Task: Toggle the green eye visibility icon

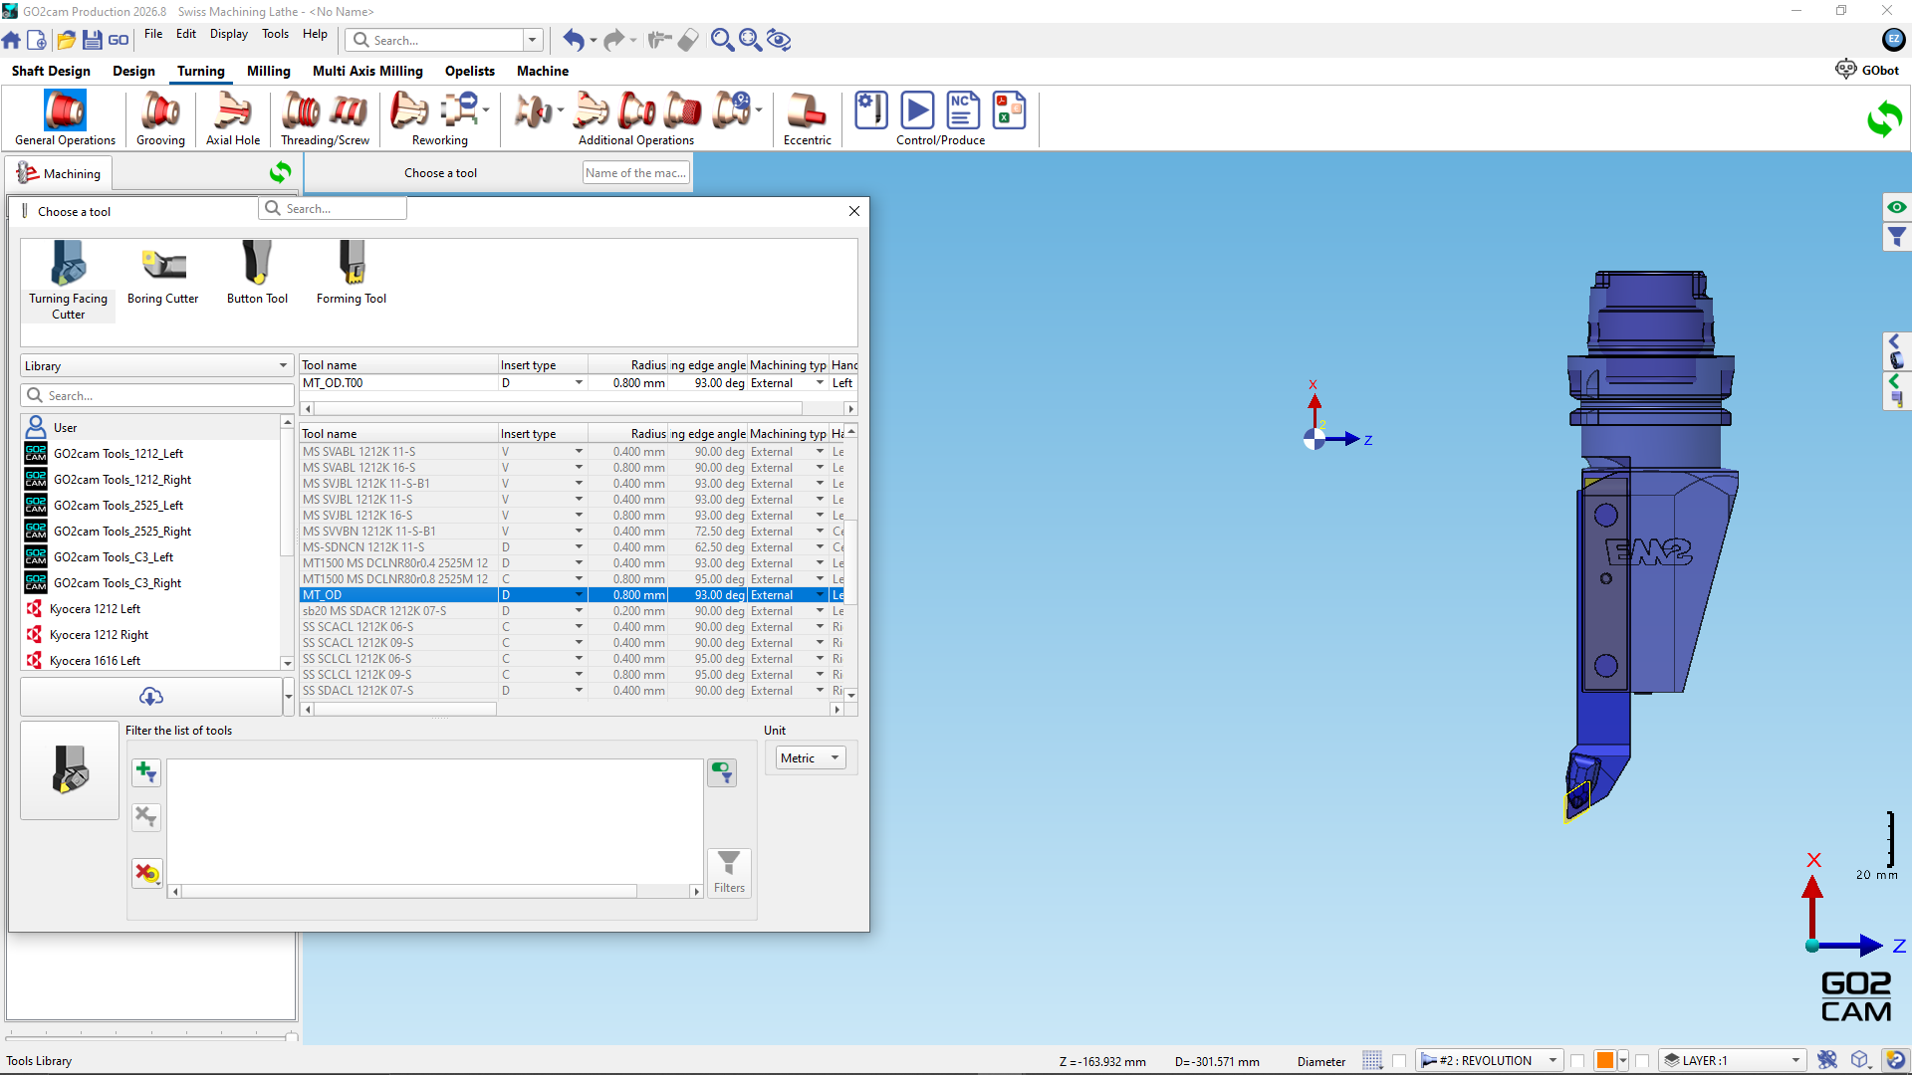Action: [x=1896, y=207]
